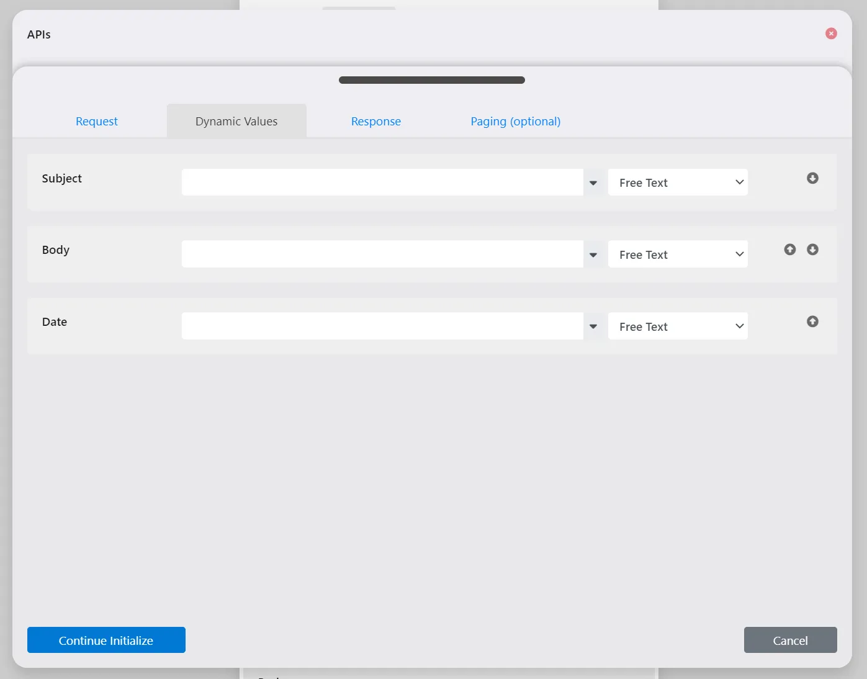
Task: Open the Date value suggestions arrow
Action: [x=593, y=326]
